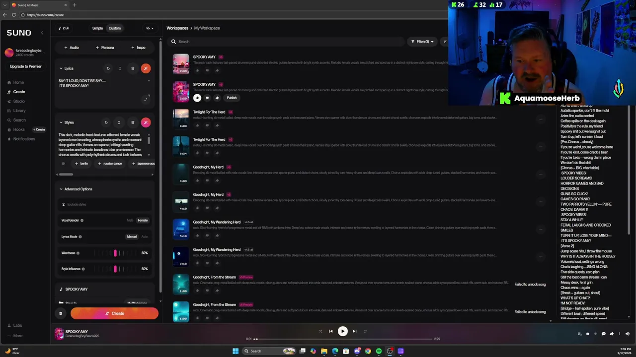The image size is (636, 357).
Task: Click the Vocal Gender info icon
Action: point(82,220)
